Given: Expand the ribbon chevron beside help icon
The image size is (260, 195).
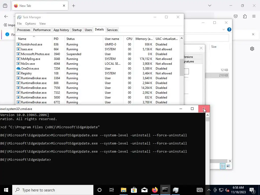Looking at the screenshot, I should (224, 29).
